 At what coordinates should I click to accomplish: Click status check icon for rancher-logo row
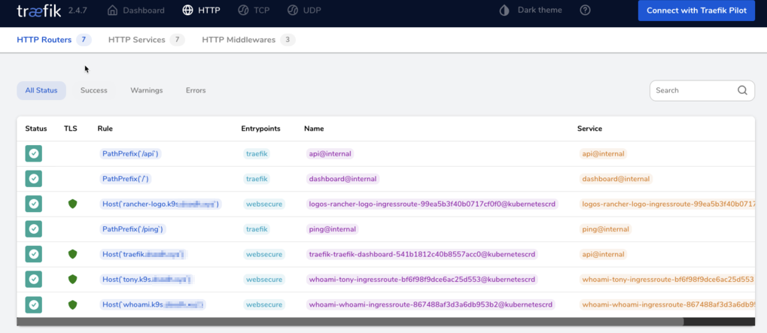click(34, 204)
